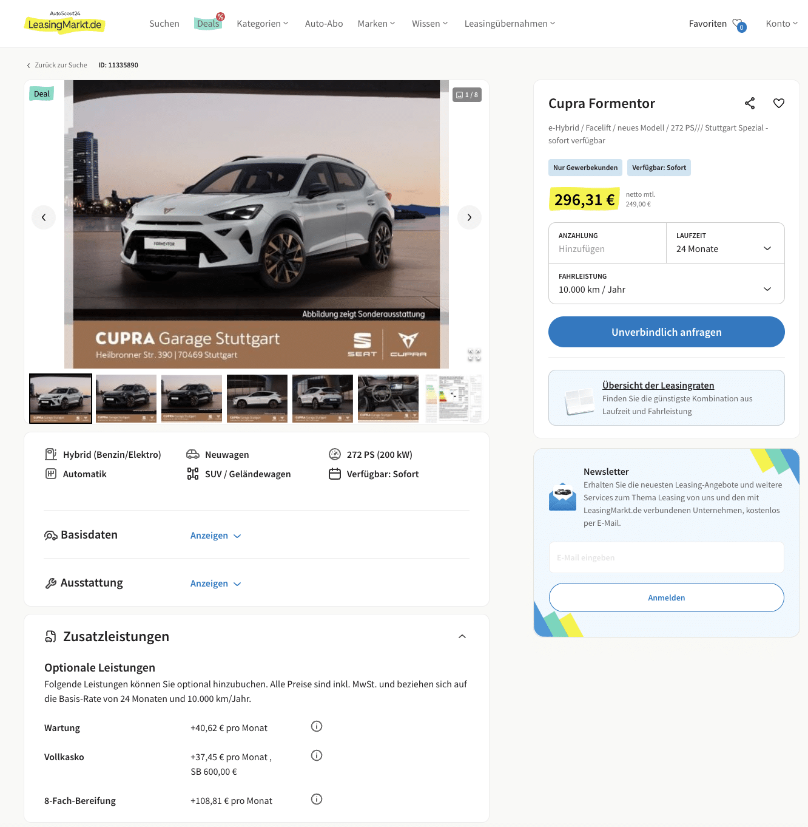Click speedometer icon next to 272 PS

(x=335, y=454)
